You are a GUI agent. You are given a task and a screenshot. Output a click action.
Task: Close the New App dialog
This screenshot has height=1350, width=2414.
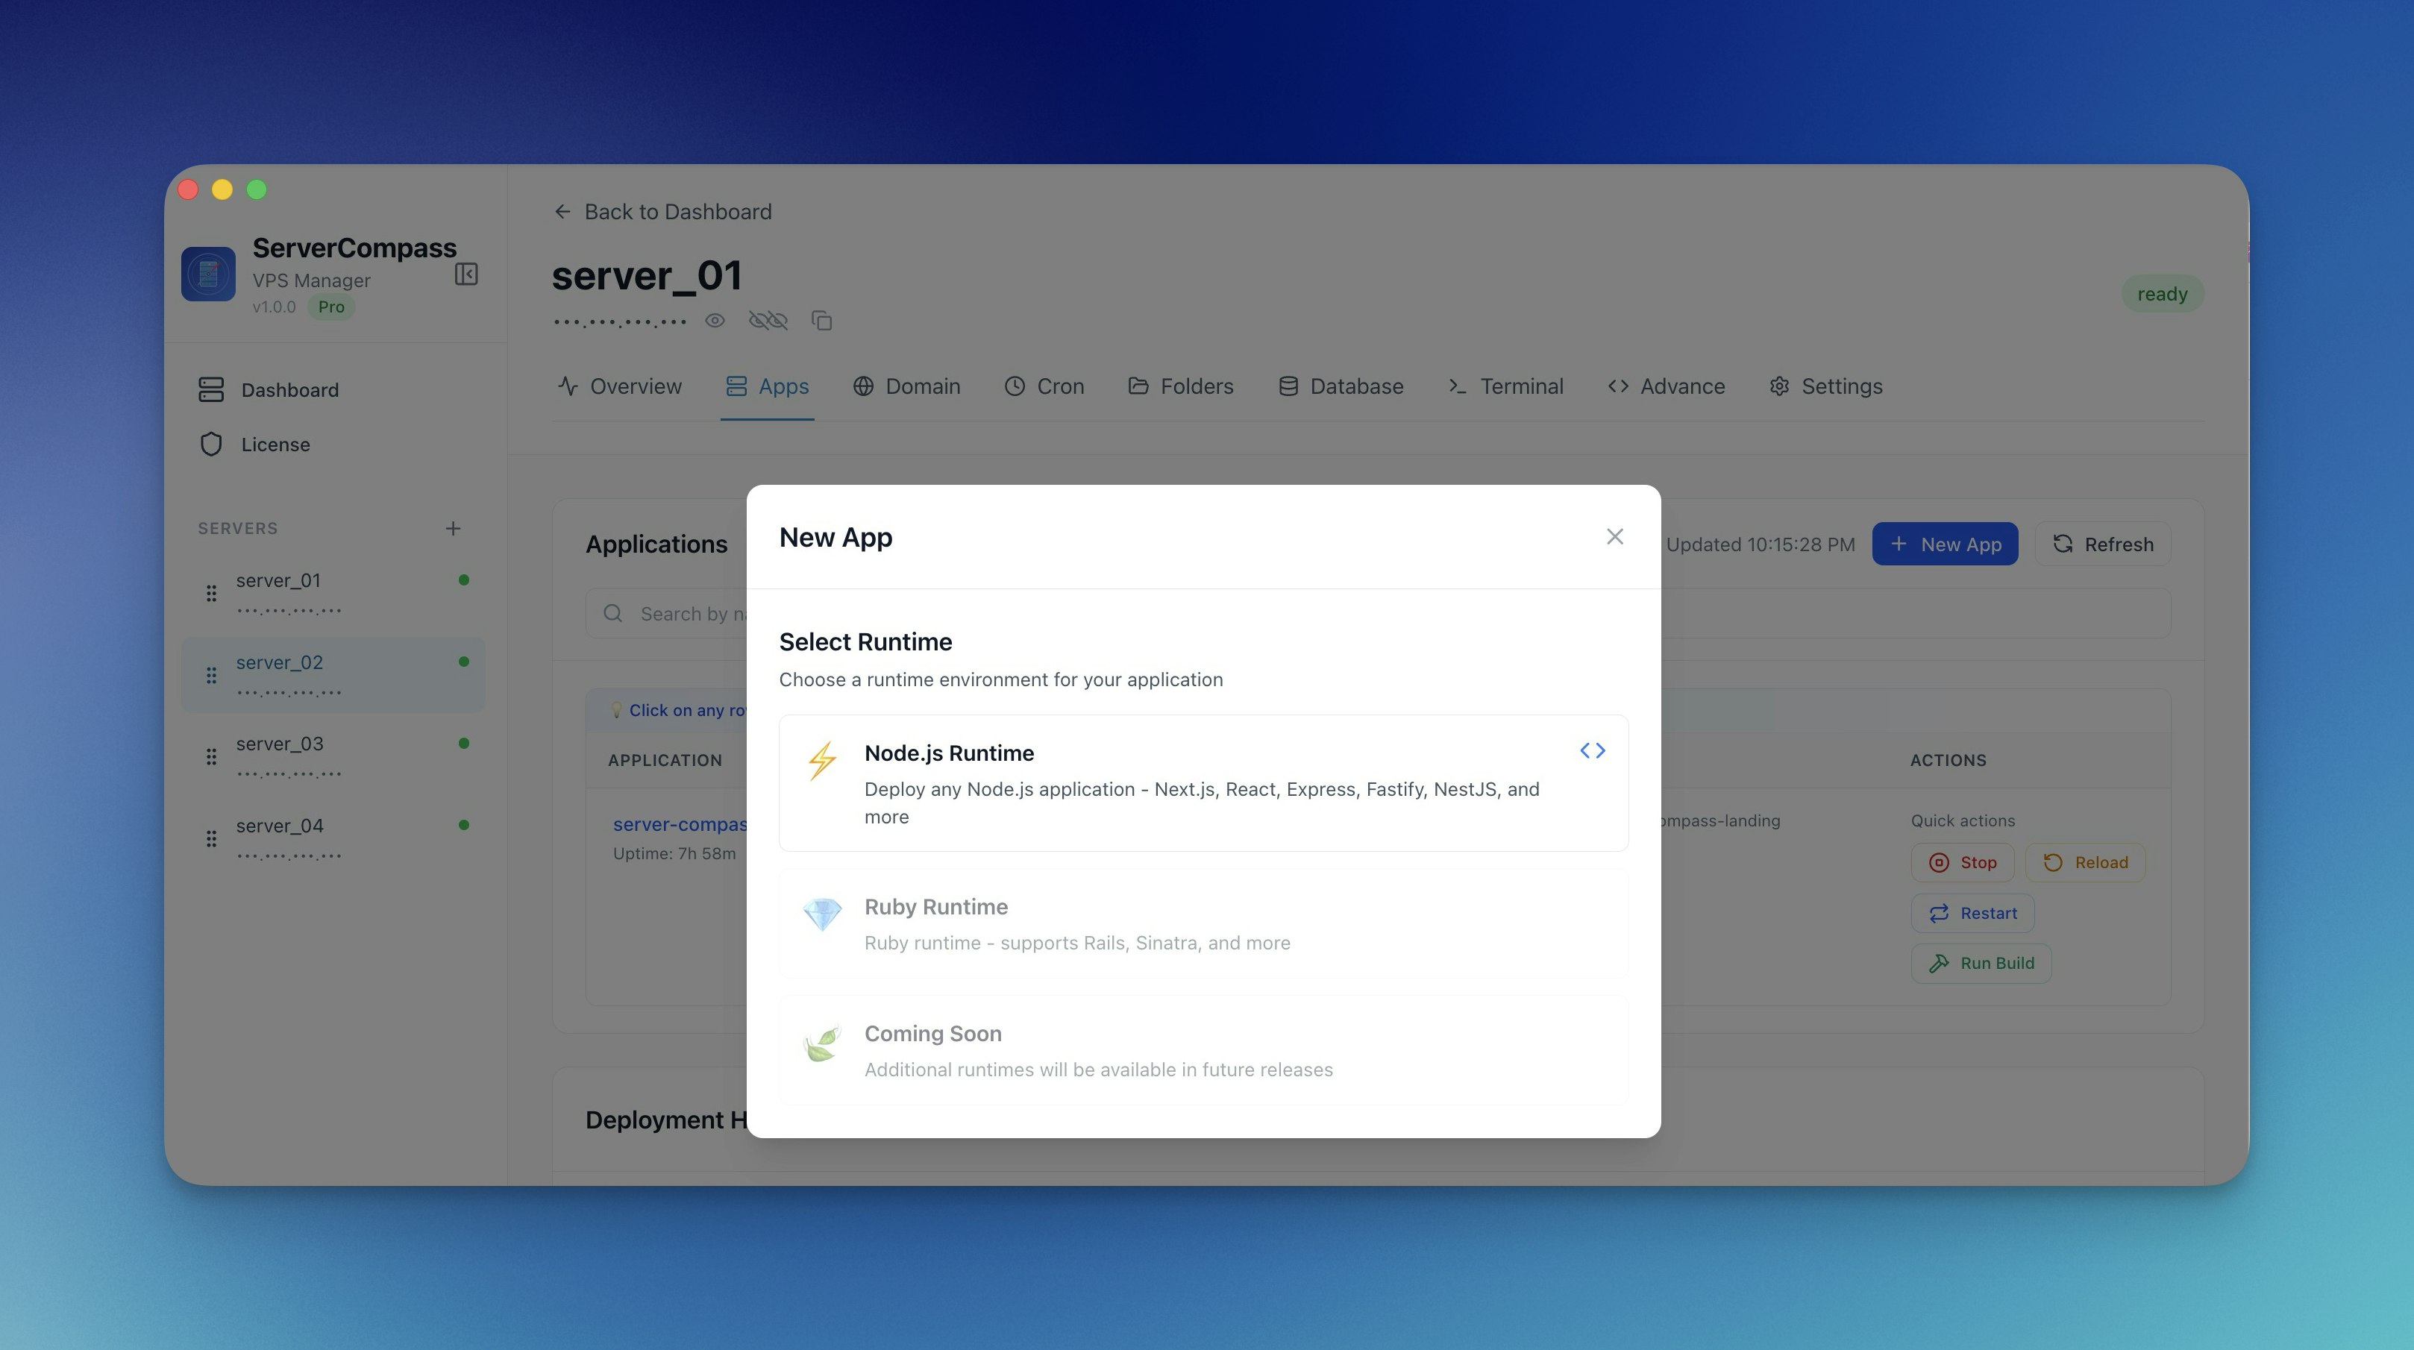(1614, 537)
